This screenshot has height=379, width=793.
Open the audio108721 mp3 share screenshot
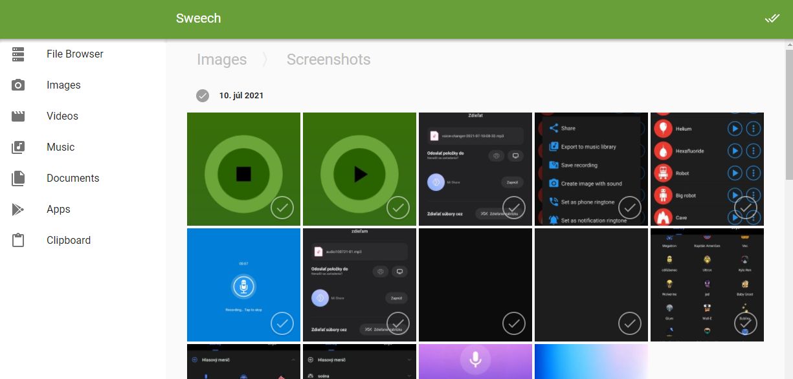[359, 285]
